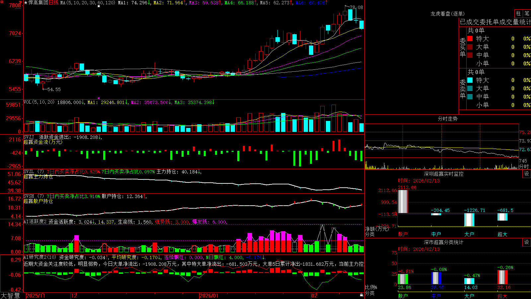Switch to 笔 tick view in 龙虎看盘

(x=527, y=13)
